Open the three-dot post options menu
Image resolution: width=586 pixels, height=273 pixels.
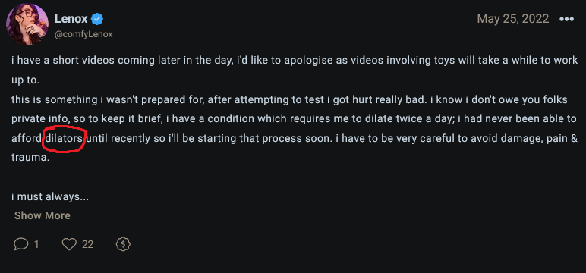[566, 19]
